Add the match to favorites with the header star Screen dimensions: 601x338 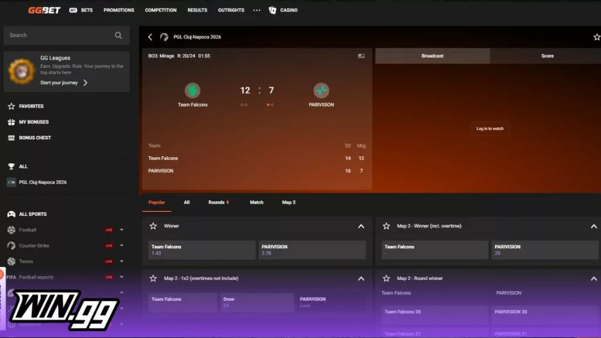(597, 37)
